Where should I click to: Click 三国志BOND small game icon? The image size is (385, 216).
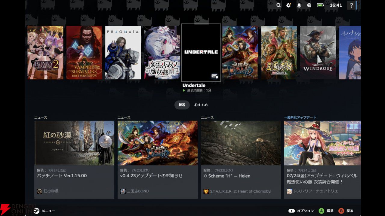(123, 191)
